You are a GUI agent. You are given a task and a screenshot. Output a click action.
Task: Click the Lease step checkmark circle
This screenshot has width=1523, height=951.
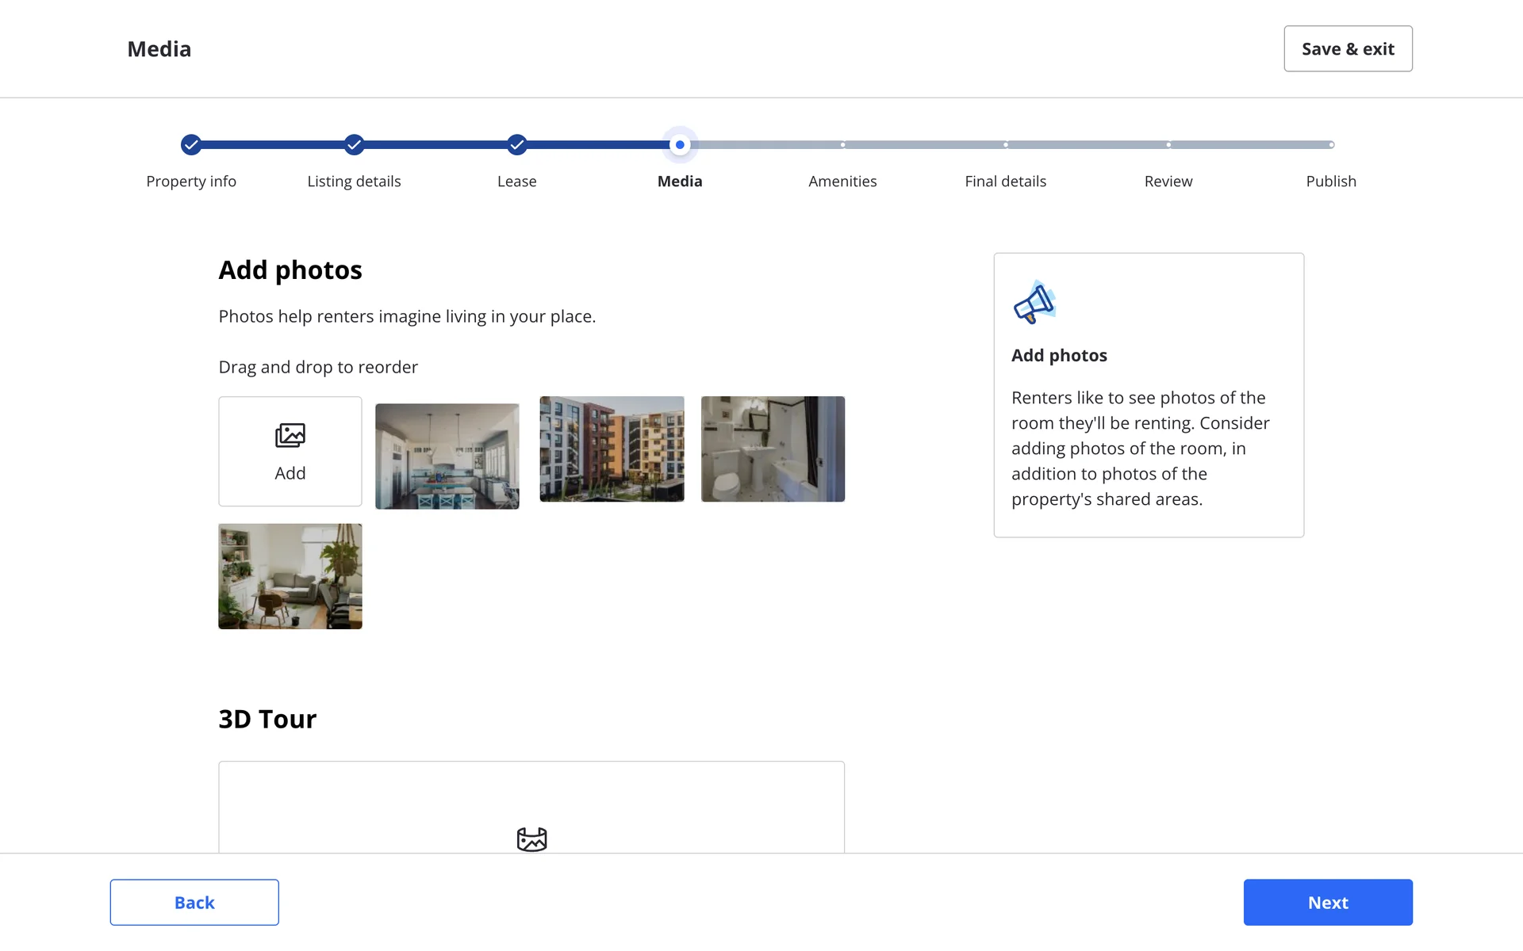point(516,144)
